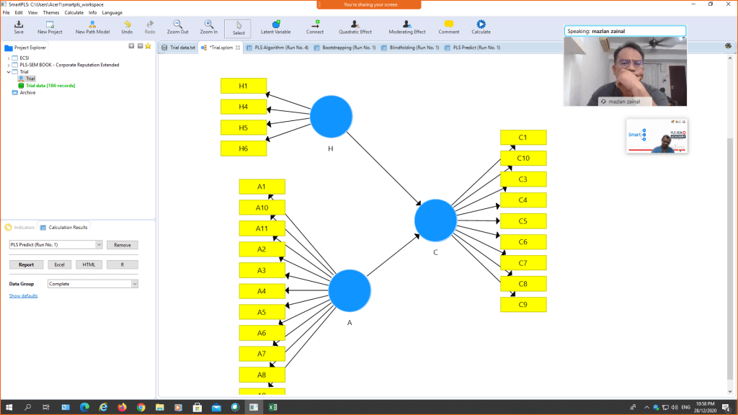Click the Calculate gear icon

click(481, 27)
